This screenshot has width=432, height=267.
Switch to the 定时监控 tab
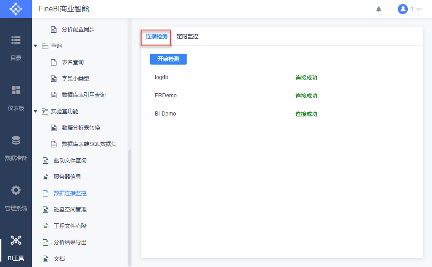pyautogui.click(x=188, y=36)
